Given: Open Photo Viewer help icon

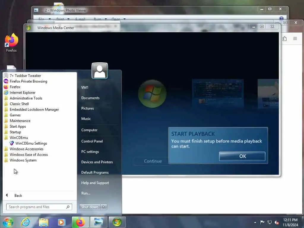Looking at the screenshot, I should click(x=281, y=19).
